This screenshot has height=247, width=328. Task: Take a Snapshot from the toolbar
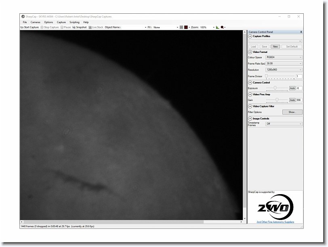coord(80,27)
